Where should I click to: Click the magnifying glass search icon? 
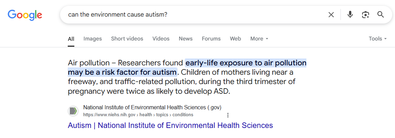pyautogui.click(x=380, y=15)
